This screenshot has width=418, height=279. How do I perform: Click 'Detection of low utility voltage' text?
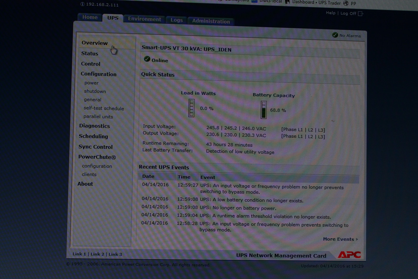point(240,152)
